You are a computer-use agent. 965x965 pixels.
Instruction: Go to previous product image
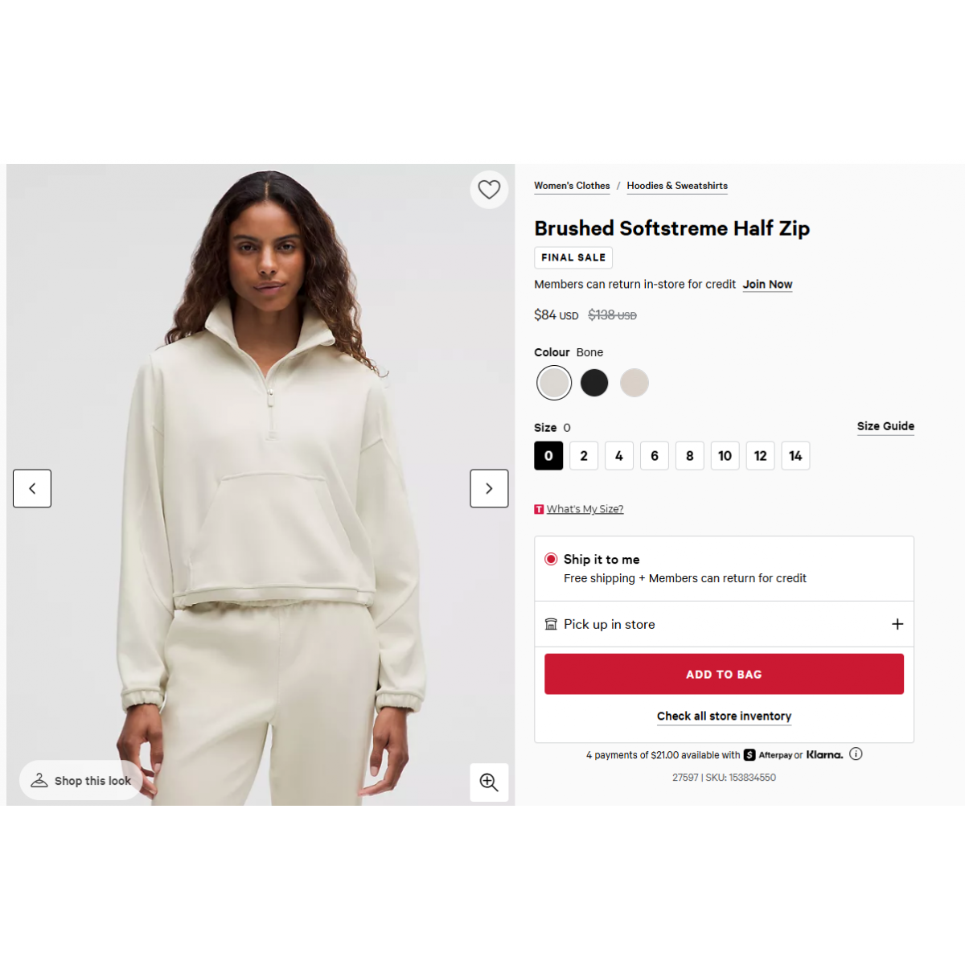(32, 488)
